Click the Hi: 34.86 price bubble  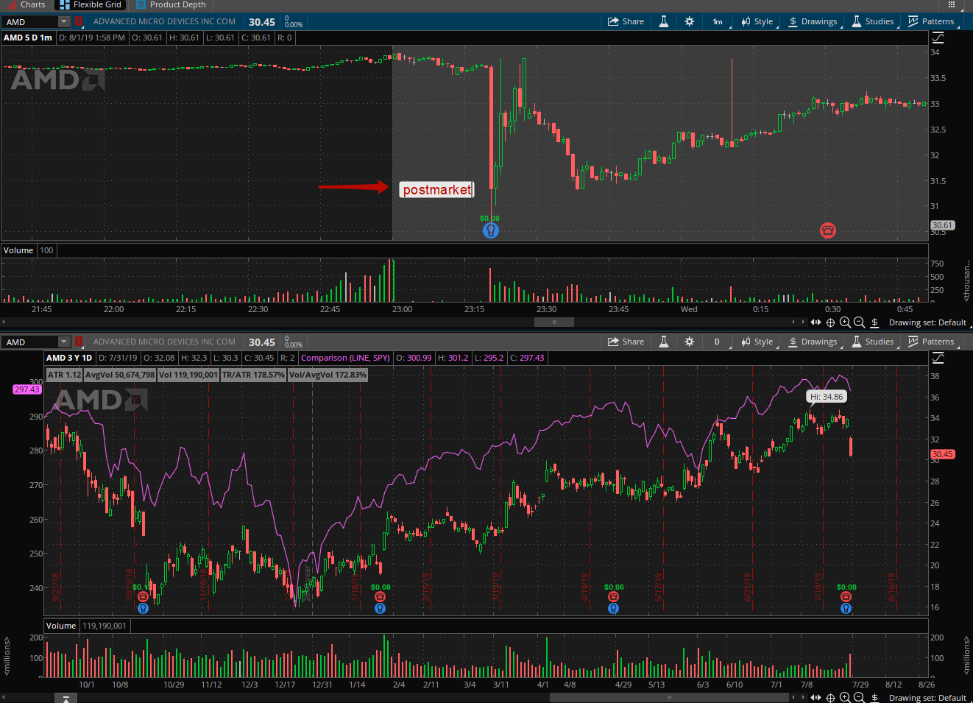[827, 397]
